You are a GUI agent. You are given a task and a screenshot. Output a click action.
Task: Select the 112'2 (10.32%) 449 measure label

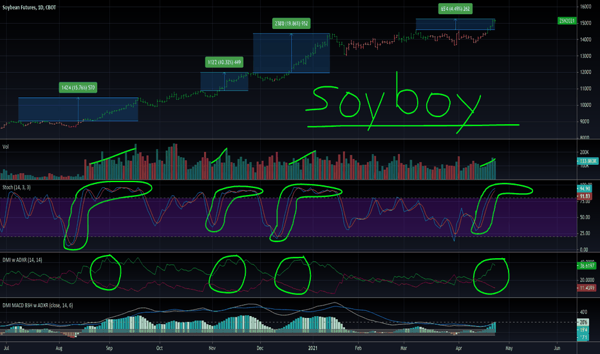pos(224,62)
